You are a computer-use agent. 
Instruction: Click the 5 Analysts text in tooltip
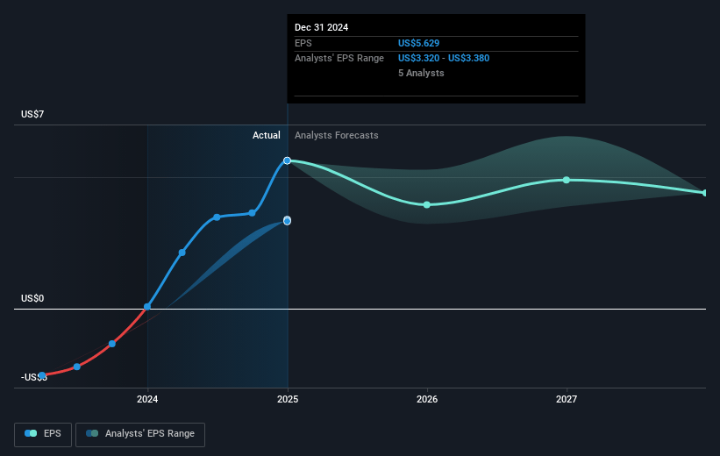coord(421,73)
